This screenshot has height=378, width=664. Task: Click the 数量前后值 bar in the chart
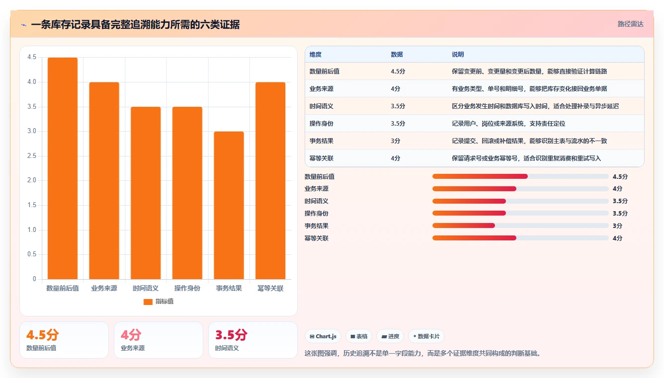pyautogui.click(x=63, y=168)
